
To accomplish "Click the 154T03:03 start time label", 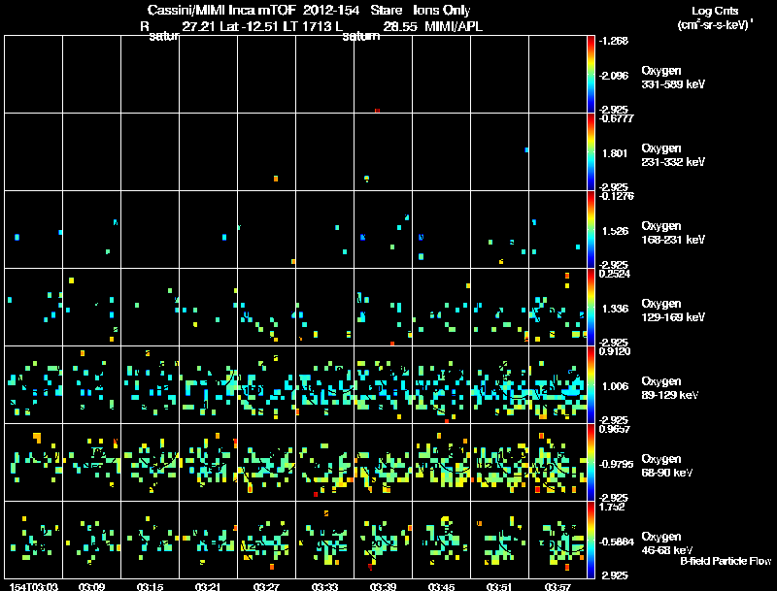I will 34,586.
